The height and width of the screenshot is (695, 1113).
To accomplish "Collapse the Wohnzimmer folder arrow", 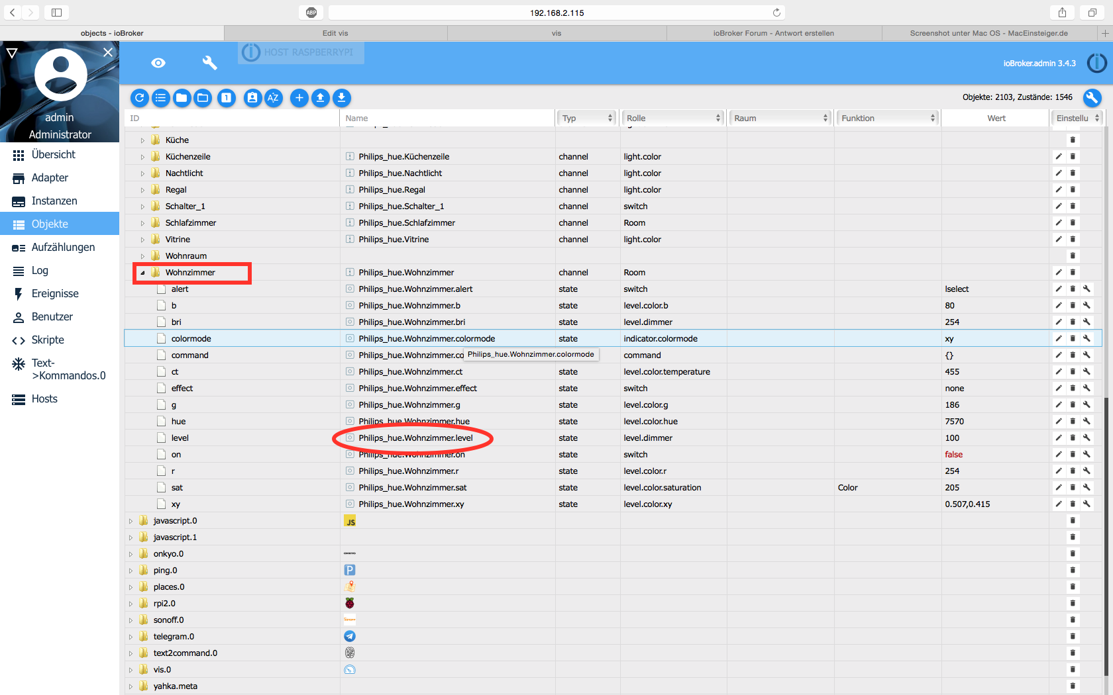I will (142, 273).
